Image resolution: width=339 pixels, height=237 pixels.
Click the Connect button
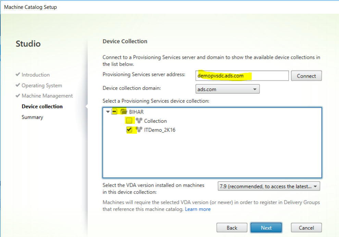click(x=306, y=76)
